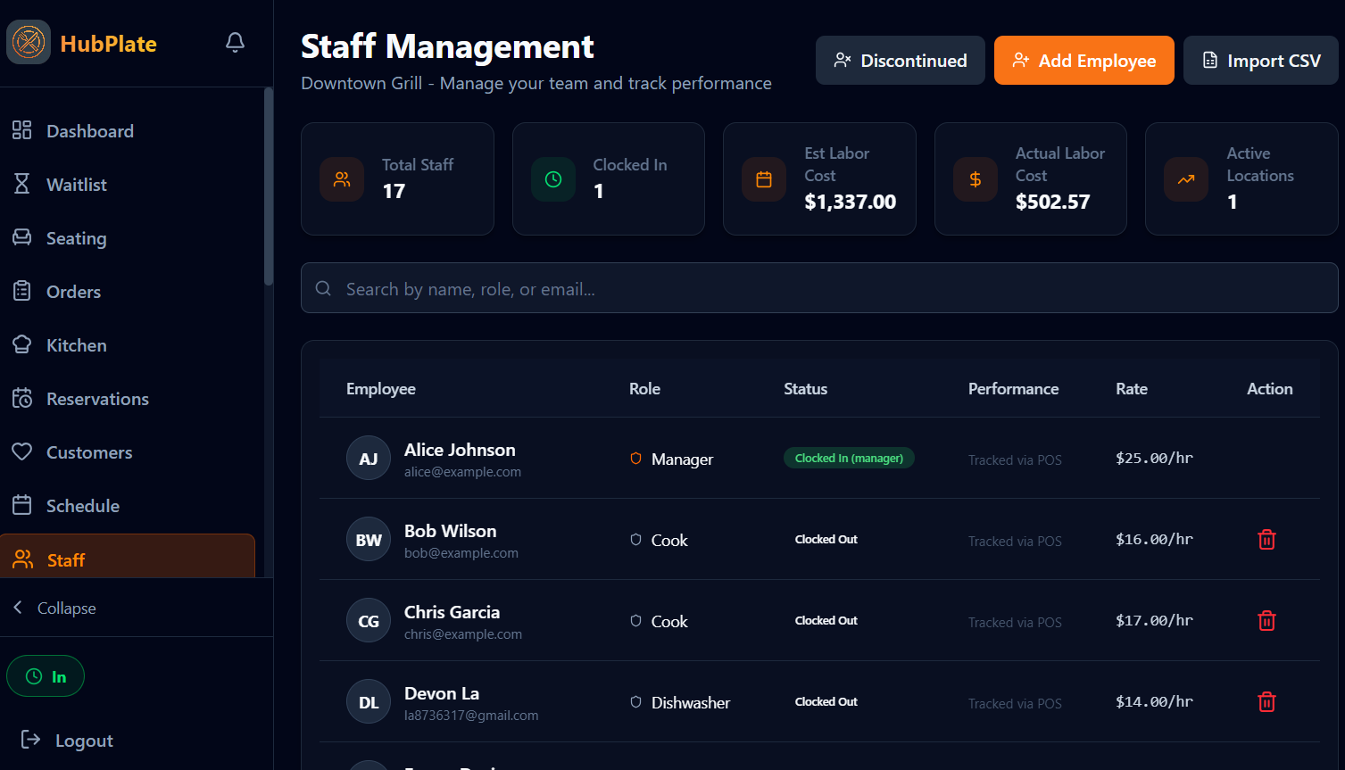The height and width of the screenshot is (770, 1345).
Task: Click the $1,337.00 Est Labor value
Action: click(850, 202)
